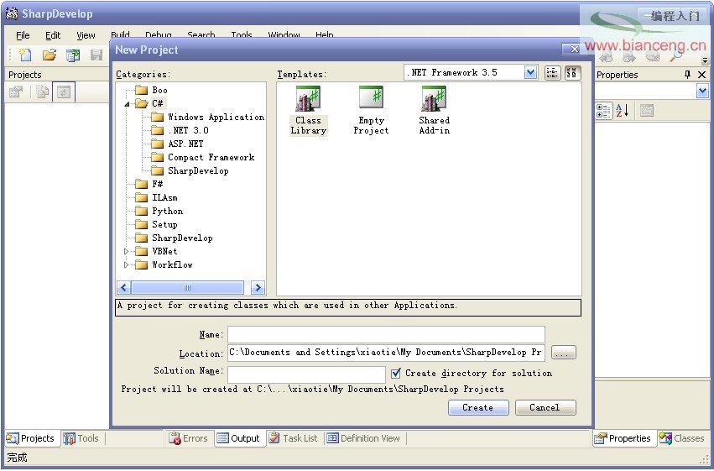Click the categories scrollbar left arrow
Image resolution: width=714 pixels, height=471 pixels.
pos(124,287)
